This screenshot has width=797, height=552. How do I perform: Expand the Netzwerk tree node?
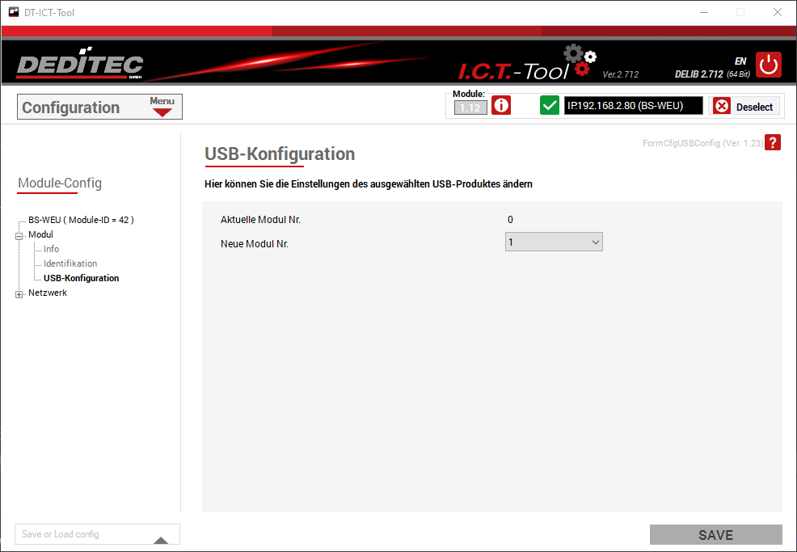19,294
